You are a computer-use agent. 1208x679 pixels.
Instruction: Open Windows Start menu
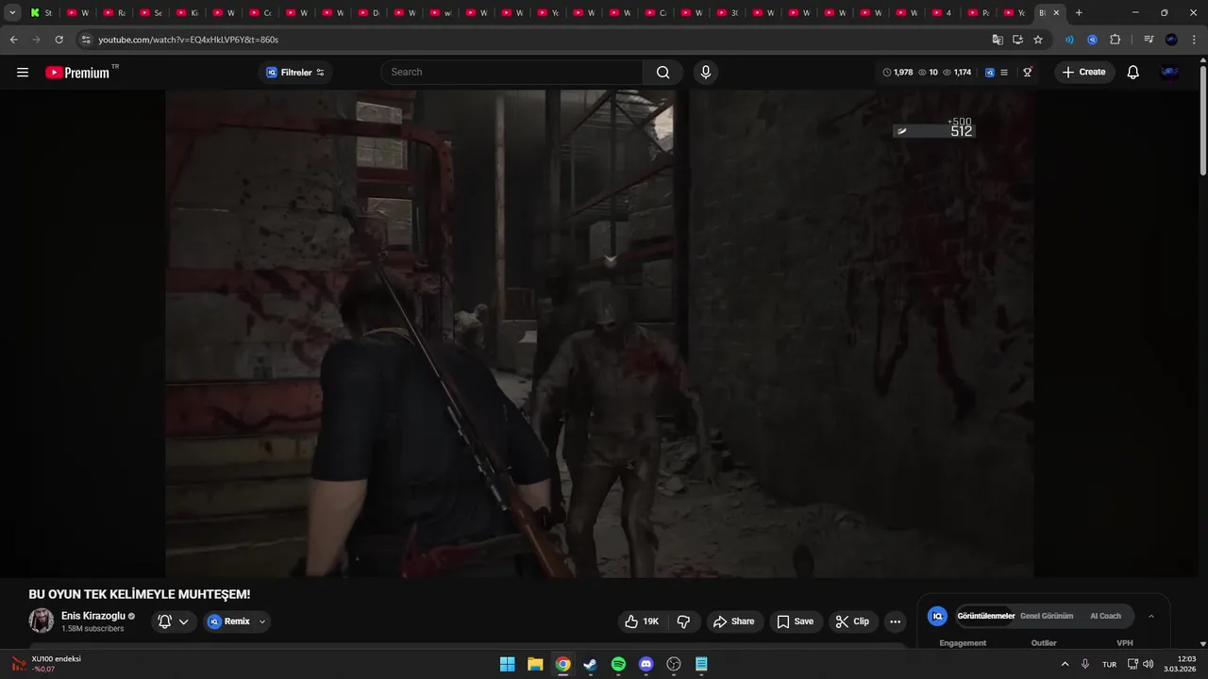[507, 664]
